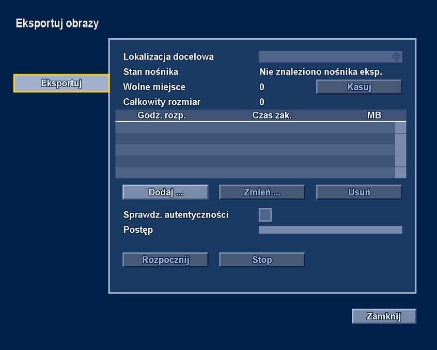Click the Usuń button
Viewport: 437px width, 350px height.
[x=359, y=192]
